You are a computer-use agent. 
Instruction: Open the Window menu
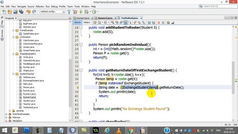[x=85, y=7]
